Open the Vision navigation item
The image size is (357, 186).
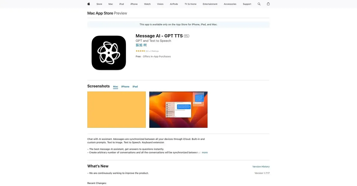(160, 4)
